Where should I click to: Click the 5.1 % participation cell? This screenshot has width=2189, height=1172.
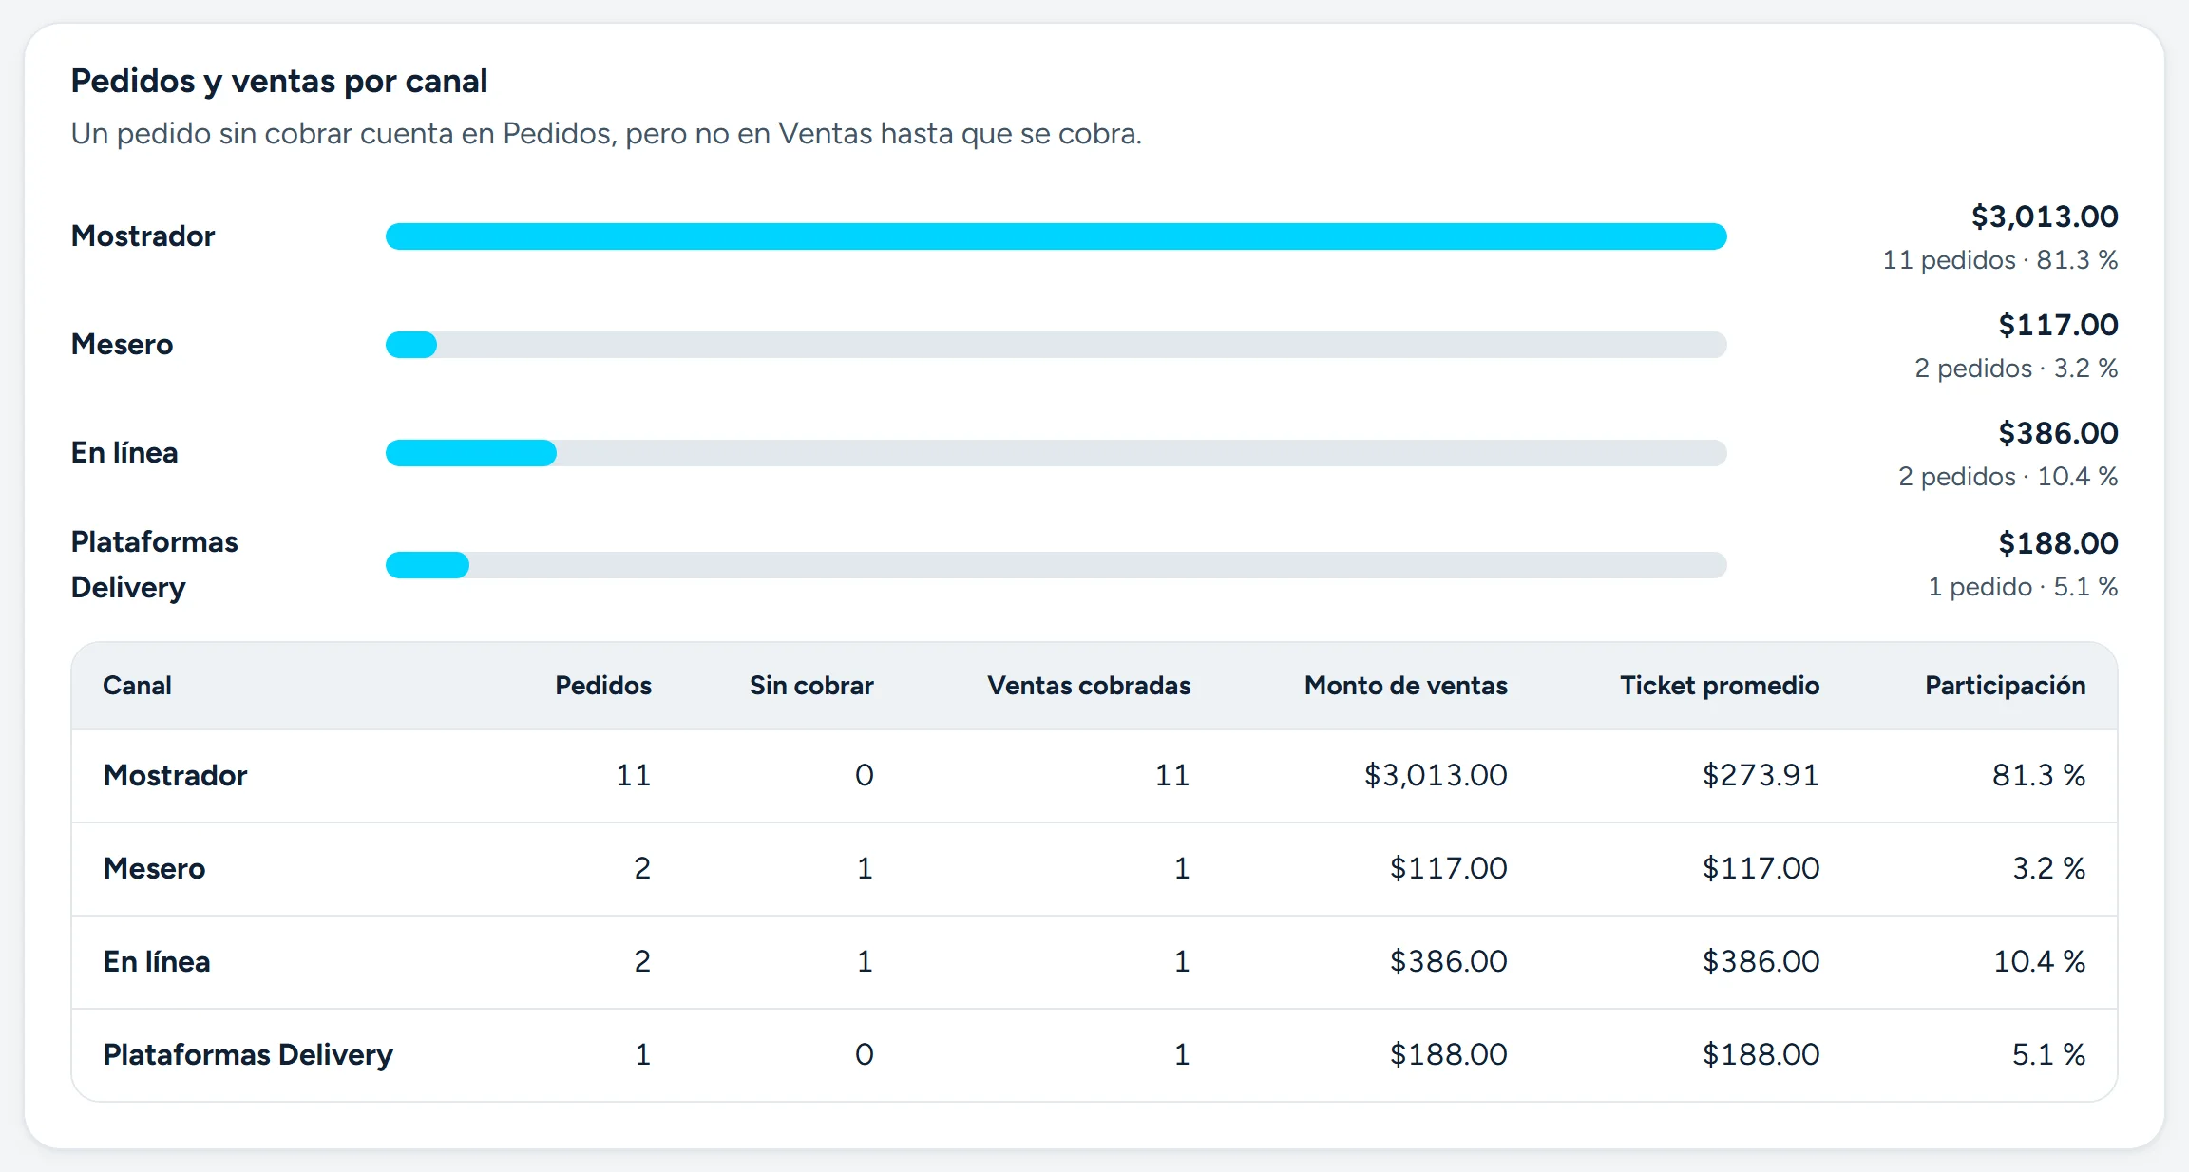coord(2049,1055)
